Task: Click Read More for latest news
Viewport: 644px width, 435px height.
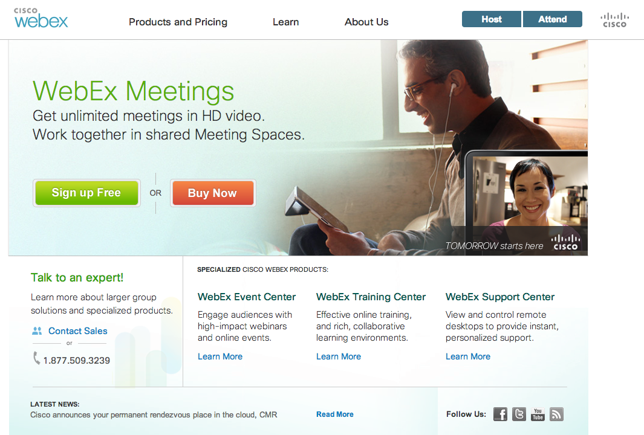Action: click(x=335, y=414)
